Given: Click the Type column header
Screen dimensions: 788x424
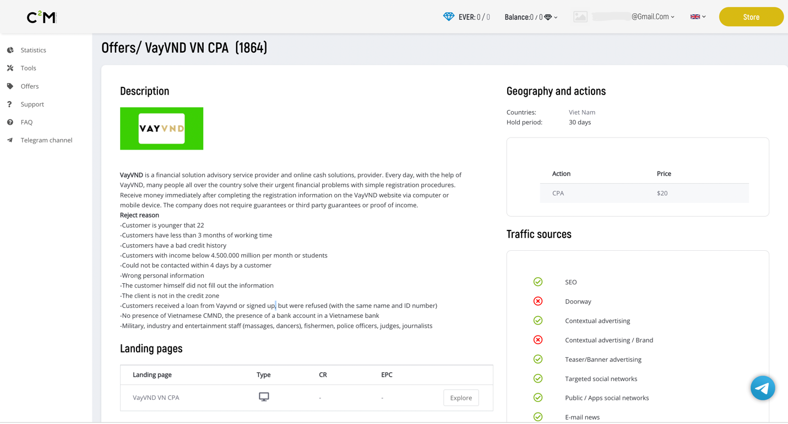Looking at the screenshot, I should point(263,375).
